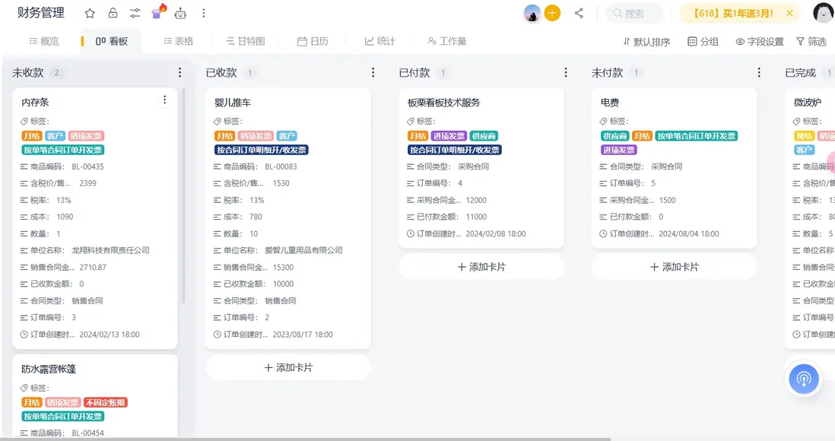Viewport: 835px width, 441px height.
Task: Open the share icon near the avatar
Action: (578, 13)
